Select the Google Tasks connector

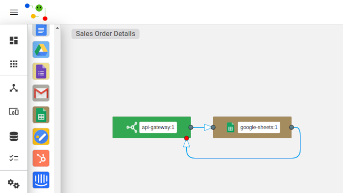click(x=41, y=137)
